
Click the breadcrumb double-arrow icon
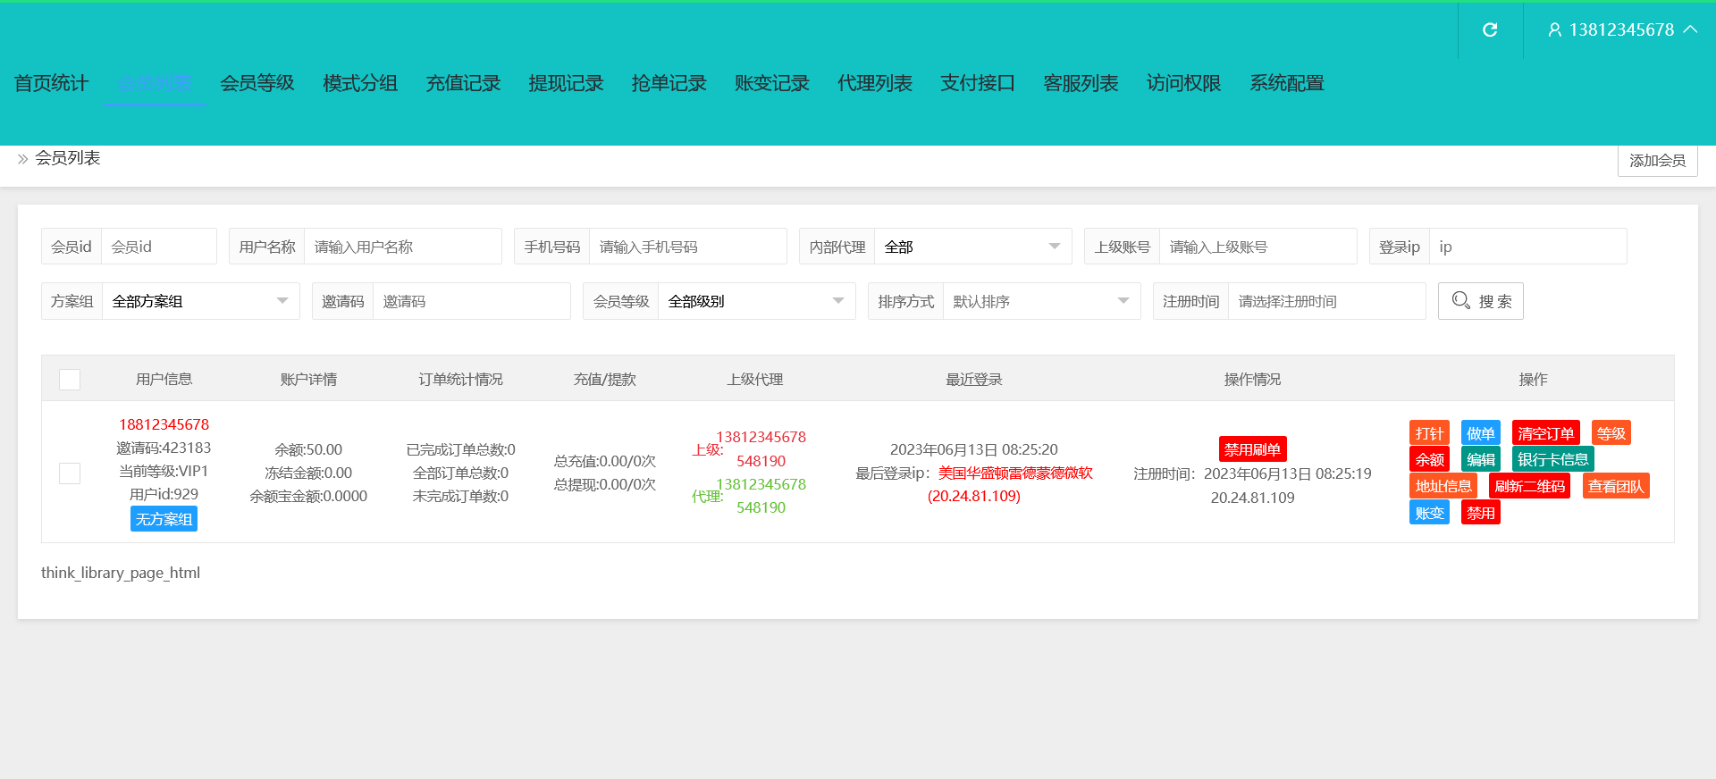pos(22,159)
